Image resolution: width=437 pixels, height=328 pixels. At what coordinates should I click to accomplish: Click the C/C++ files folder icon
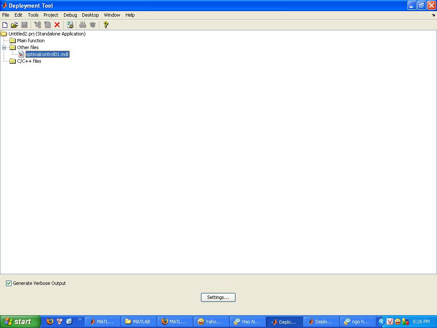(x=12, y=61)
